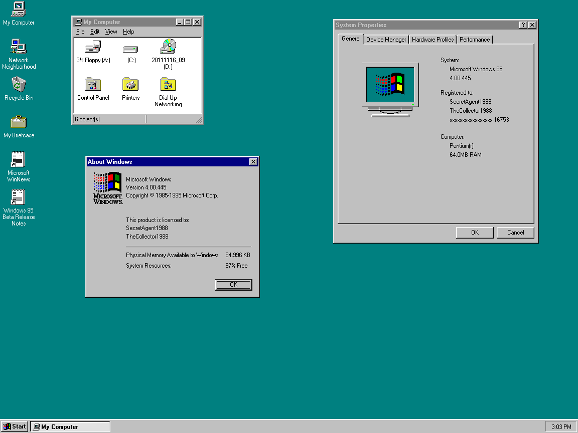This screenshot has width=578, height=433.
Task: Switch to the Performance tab
Action: 474,39
